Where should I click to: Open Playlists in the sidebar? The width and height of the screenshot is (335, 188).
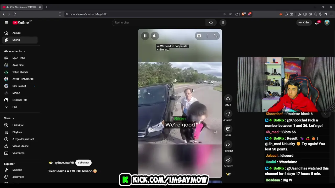pyautogui.click(x=20, y=132)
